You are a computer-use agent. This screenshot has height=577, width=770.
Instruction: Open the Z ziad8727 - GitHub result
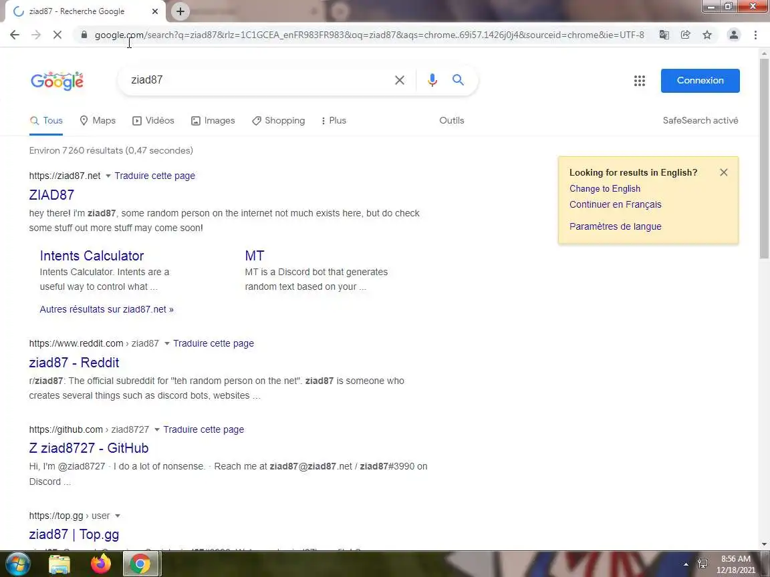pyautogui.click(x=88, y=448)
